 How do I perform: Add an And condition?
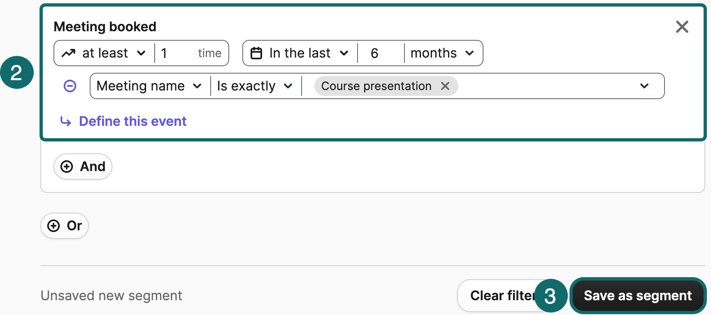tap(83, 167)
